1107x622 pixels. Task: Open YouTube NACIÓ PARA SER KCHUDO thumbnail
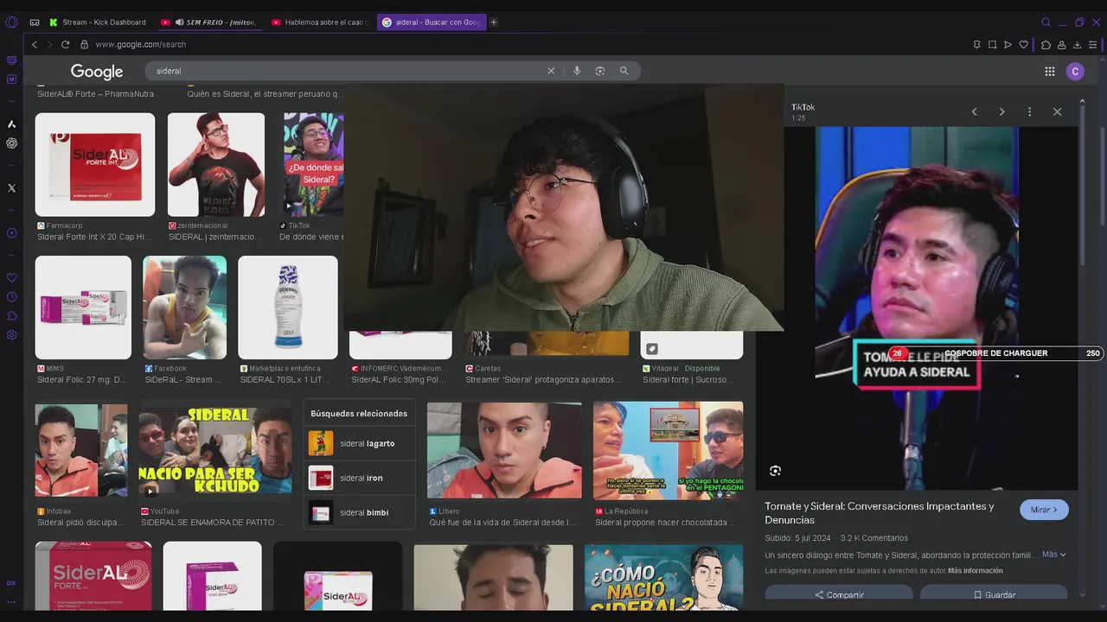(x=215, y=451)
